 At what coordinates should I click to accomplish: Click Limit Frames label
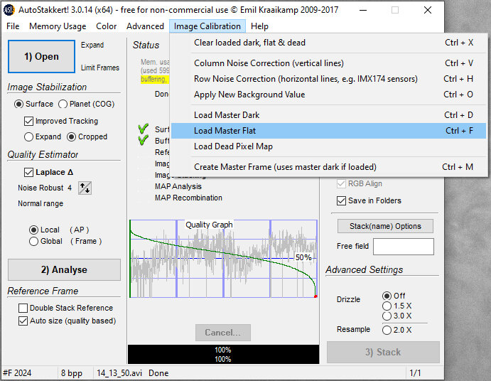pyautogui.click(x=100, y=68)
